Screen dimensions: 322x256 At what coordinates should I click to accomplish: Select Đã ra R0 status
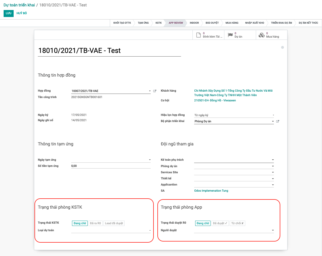(95, 223)
